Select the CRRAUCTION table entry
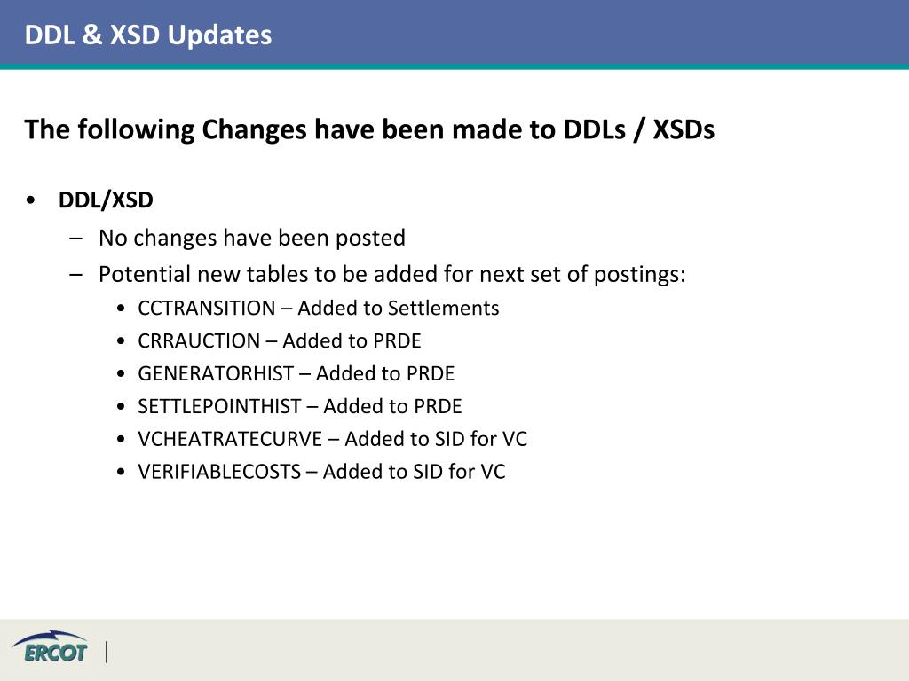Screen dimensions: 909x681 coord(280,341)
